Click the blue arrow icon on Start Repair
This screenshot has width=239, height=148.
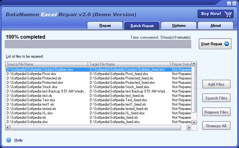pos(227,44)
